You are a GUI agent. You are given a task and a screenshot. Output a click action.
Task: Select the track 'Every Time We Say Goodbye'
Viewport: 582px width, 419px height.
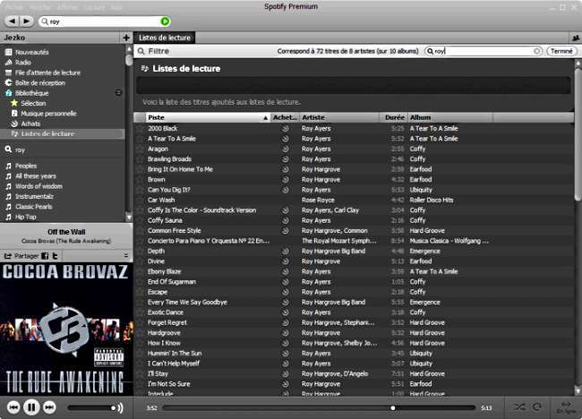187,302
